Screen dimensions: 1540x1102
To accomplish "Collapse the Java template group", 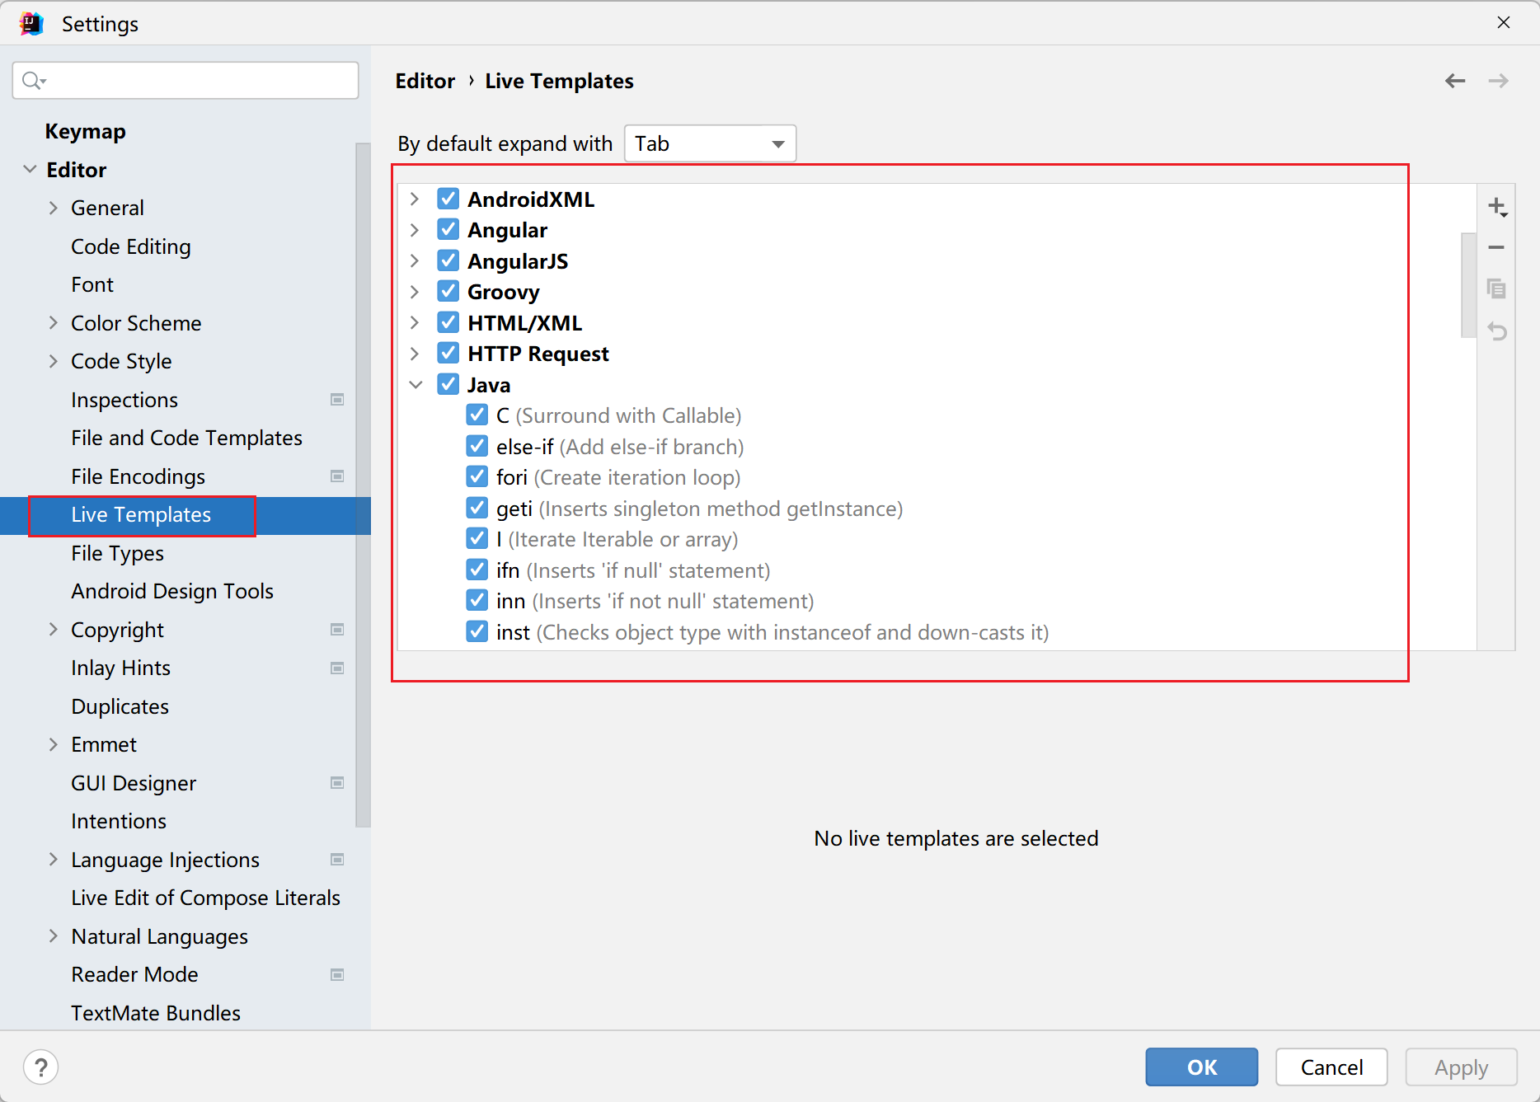I will (x=416, y=385).
